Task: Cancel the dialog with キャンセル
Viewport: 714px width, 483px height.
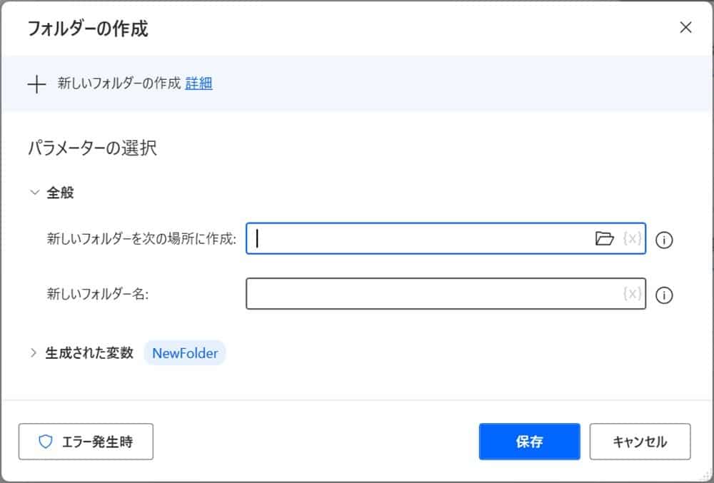Action: point(640,442)
